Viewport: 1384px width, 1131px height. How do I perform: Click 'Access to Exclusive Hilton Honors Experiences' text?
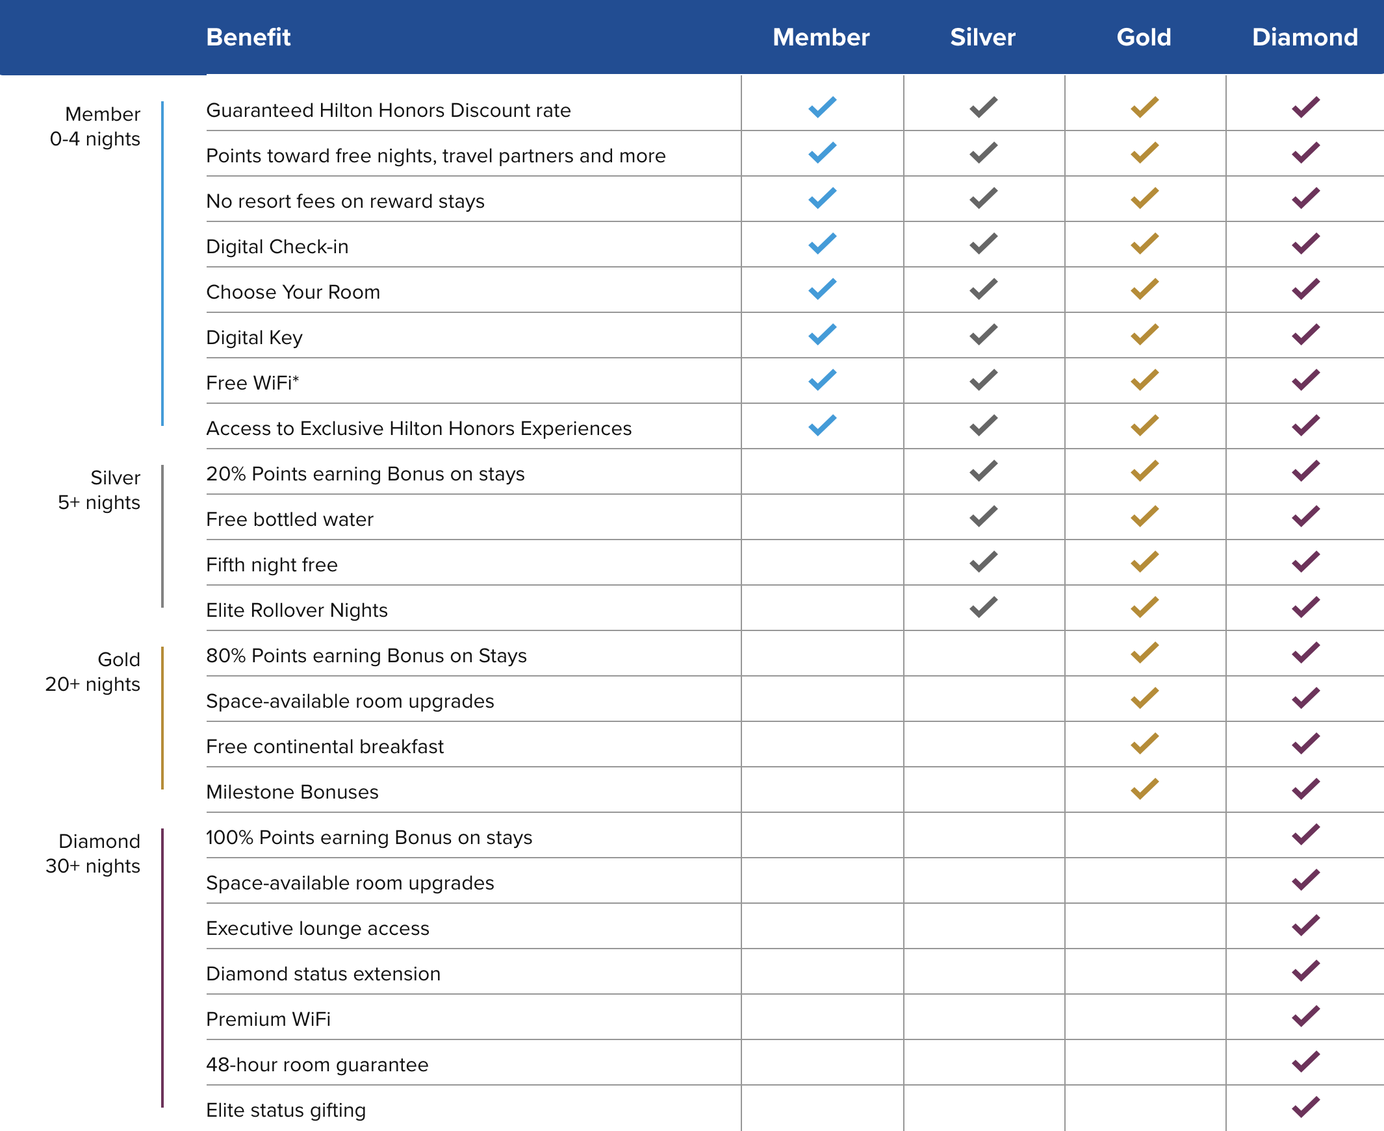point(419,429)
